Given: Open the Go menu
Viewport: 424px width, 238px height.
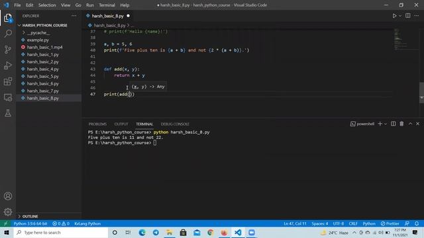Looking at the screenshot, I should point(78,5).
